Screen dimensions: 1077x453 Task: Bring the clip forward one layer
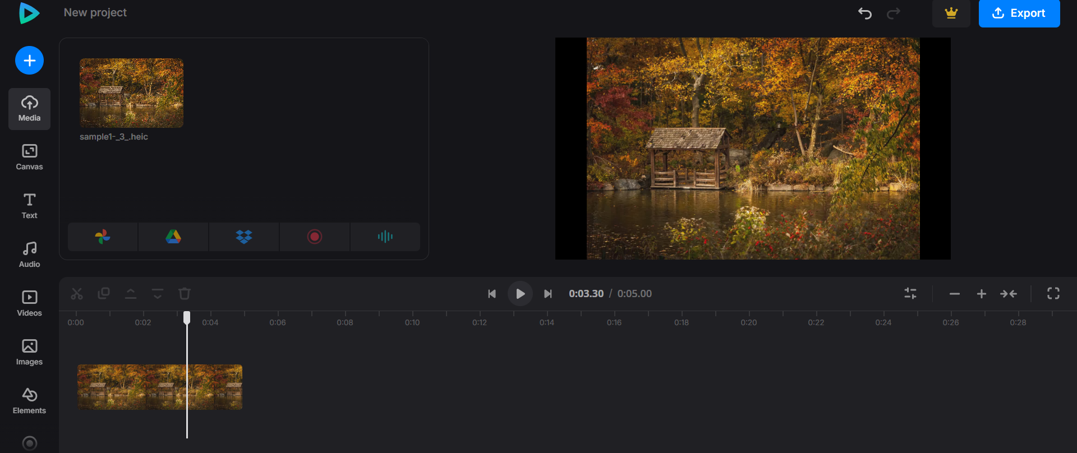click(131, 294)
